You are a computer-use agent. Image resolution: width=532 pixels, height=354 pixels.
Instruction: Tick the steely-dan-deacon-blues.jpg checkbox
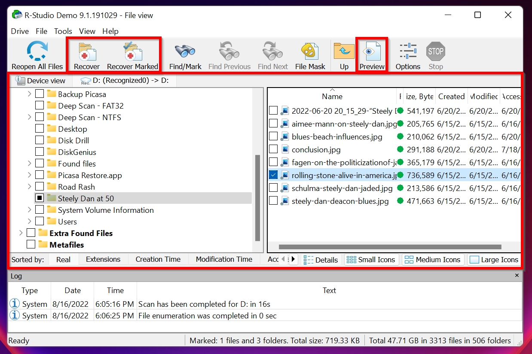273,201
